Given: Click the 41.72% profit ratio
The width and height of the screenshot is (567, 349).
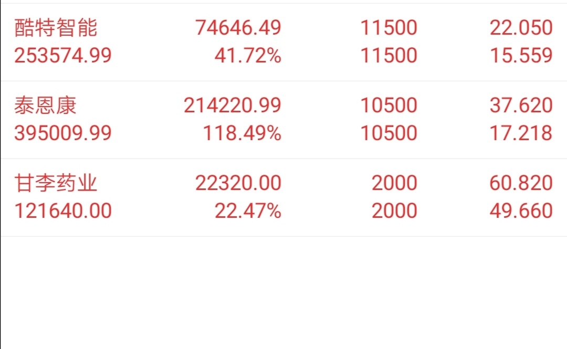Looking at the screenshot, I should [248, 55].
